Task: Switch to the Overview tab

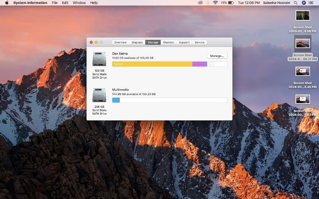Action: pyautogui.click(x=120, y=42)
